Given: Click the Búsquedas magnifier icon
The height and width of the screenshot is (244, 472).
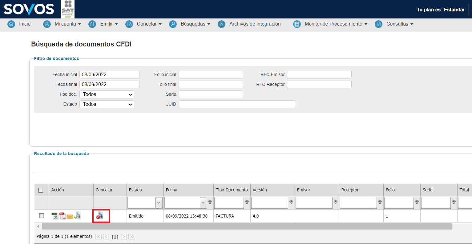Looking at the screenshot, I should point(173,24).
